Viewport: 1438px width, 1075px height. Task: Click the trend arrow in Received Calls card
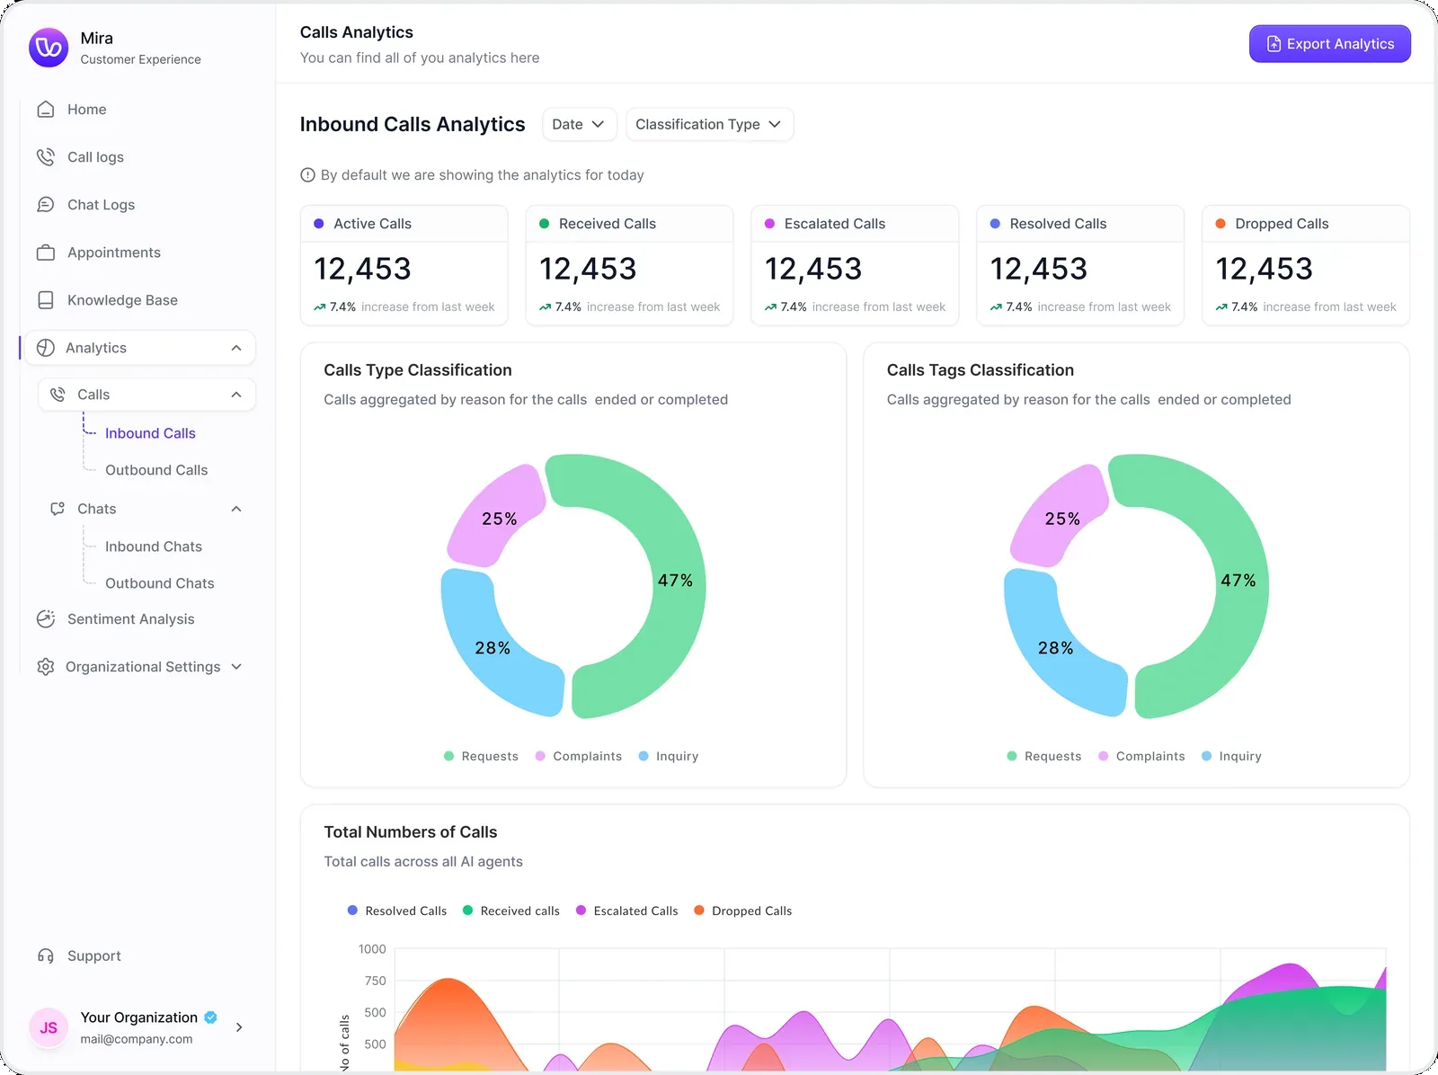click(x=546, y=307)
